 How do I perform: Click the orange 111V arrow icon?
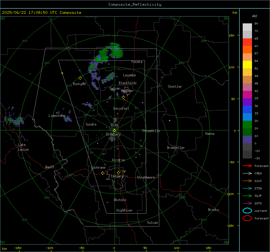click(x=247, y=181)
